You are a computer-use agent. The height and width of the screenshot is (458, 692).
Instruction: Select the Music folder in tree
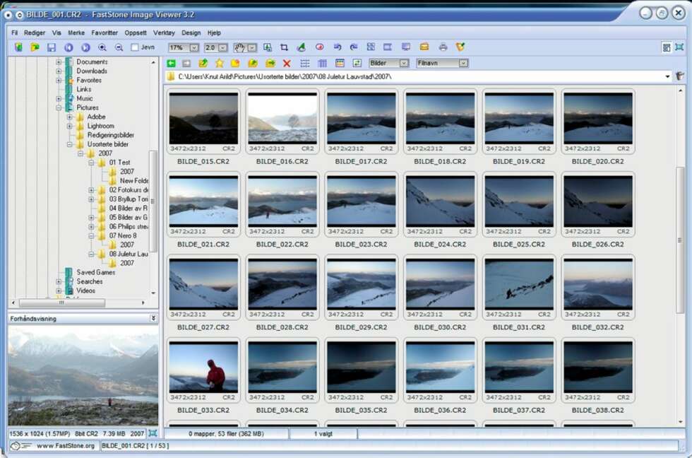coord(85,98)
